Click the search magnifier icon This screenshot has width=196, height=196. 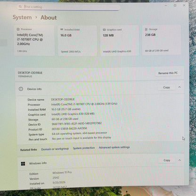coord(20,7)
